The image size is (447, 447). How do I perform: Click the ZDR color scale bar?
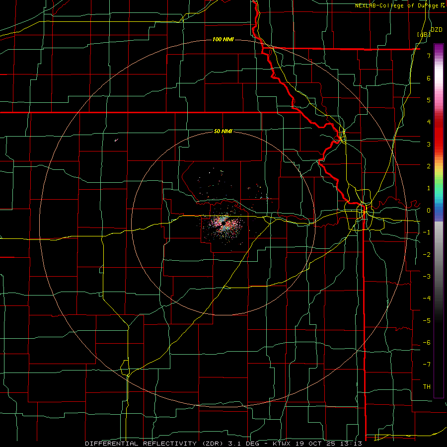click(x=439, y=221)
